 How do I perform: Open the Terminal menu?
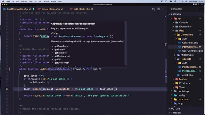46,1
